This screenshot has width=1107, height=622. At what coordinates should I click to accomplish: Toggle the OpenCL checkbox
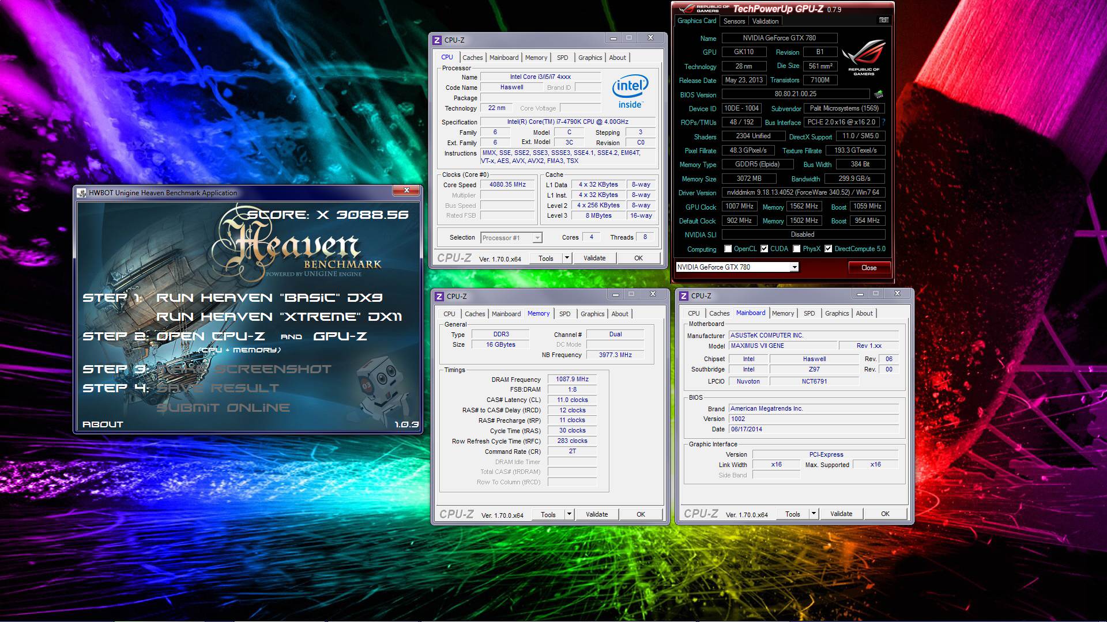coord(728,249)
